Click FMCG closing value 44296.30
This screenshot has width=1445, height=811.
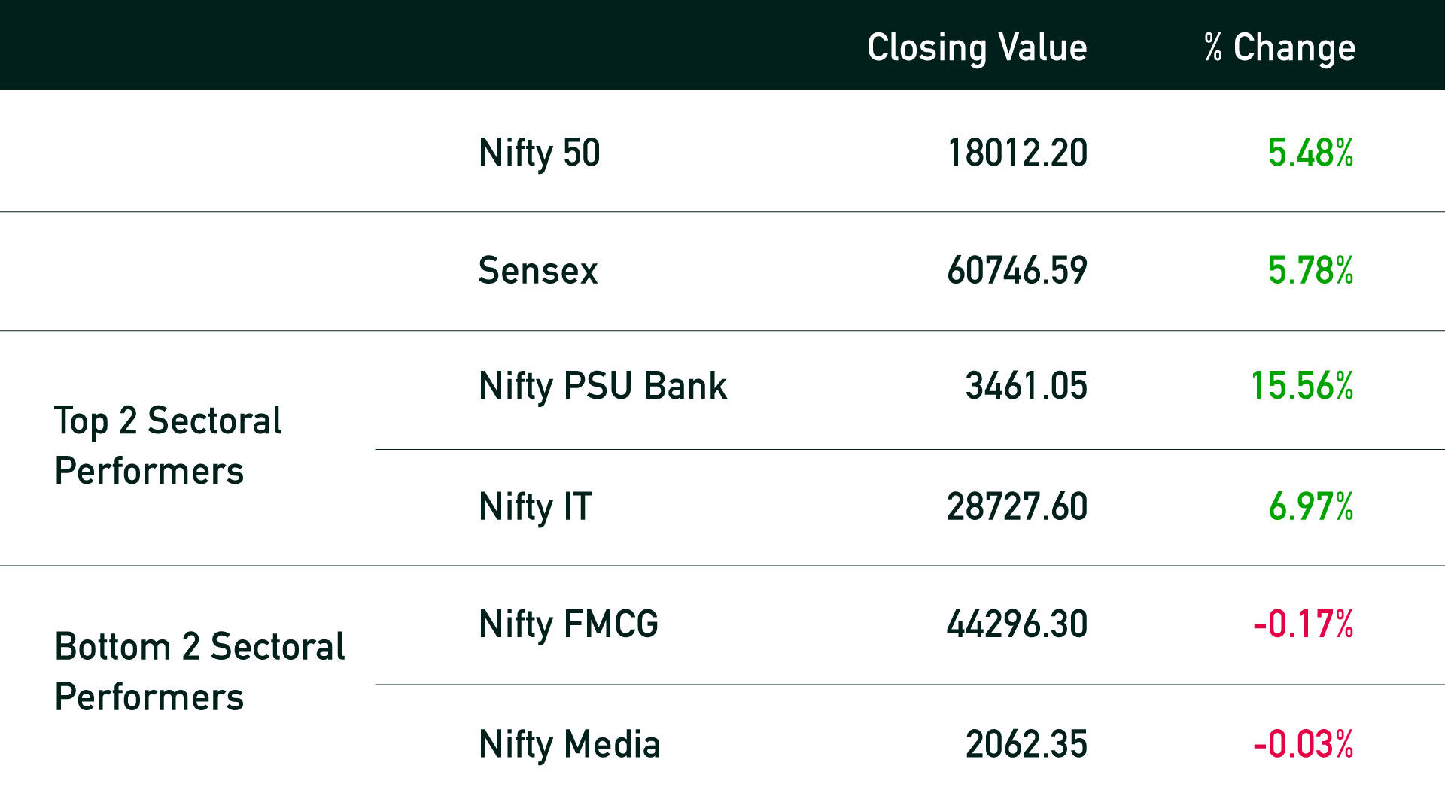pos(1017,624)
